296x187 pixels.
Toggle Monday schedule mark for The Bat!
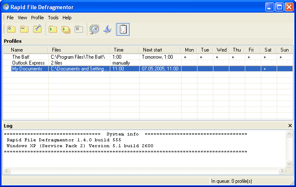click(x=185, y=57)
